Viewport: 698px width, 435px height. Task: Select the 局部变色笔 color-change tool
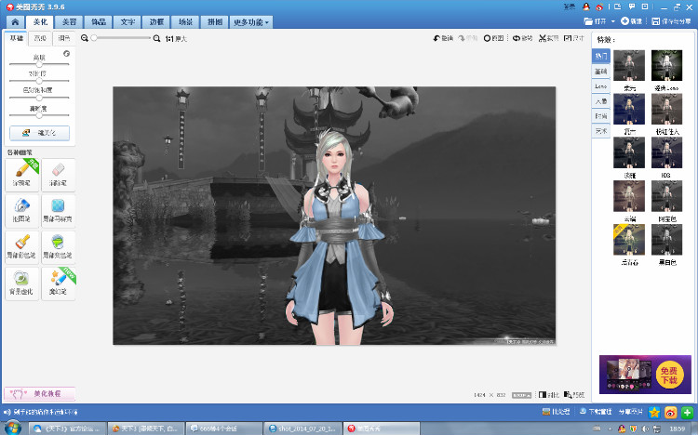pyautogui.click(x=59, y=247)
